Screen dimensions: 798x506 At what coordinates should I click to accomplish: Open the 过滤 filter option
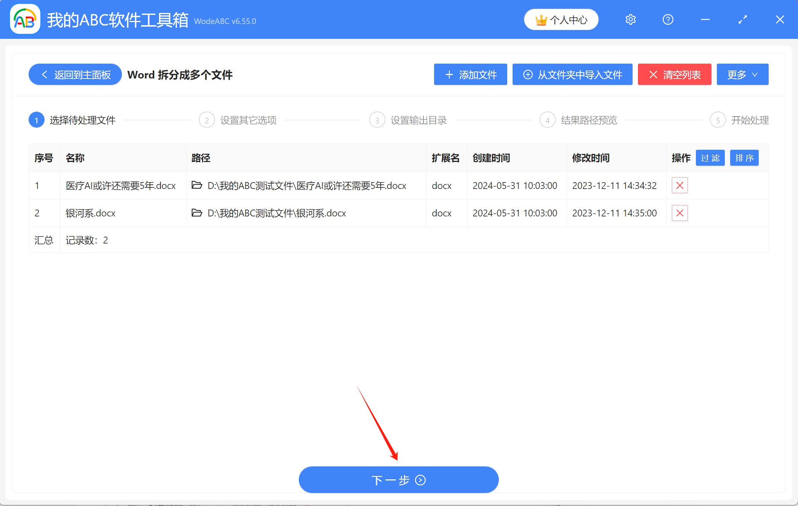(x=710, y=158)
